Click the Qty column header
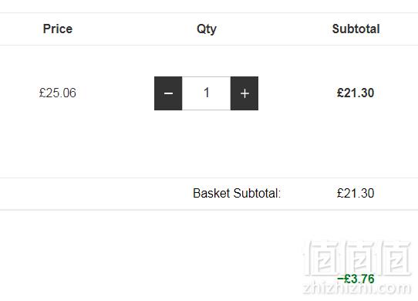The height and width of the screenshot is (301, 418). tap(207, 29)
